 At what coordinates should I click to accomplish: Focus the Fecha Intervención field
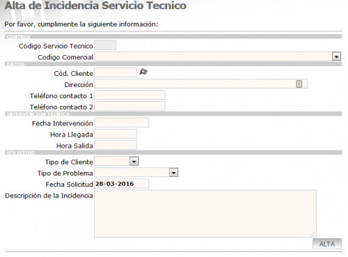[x=121, y=123]
